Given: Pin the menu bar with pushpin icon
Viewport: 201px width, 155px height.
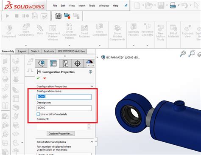Looking at the screenshot, I should point(126,6).
